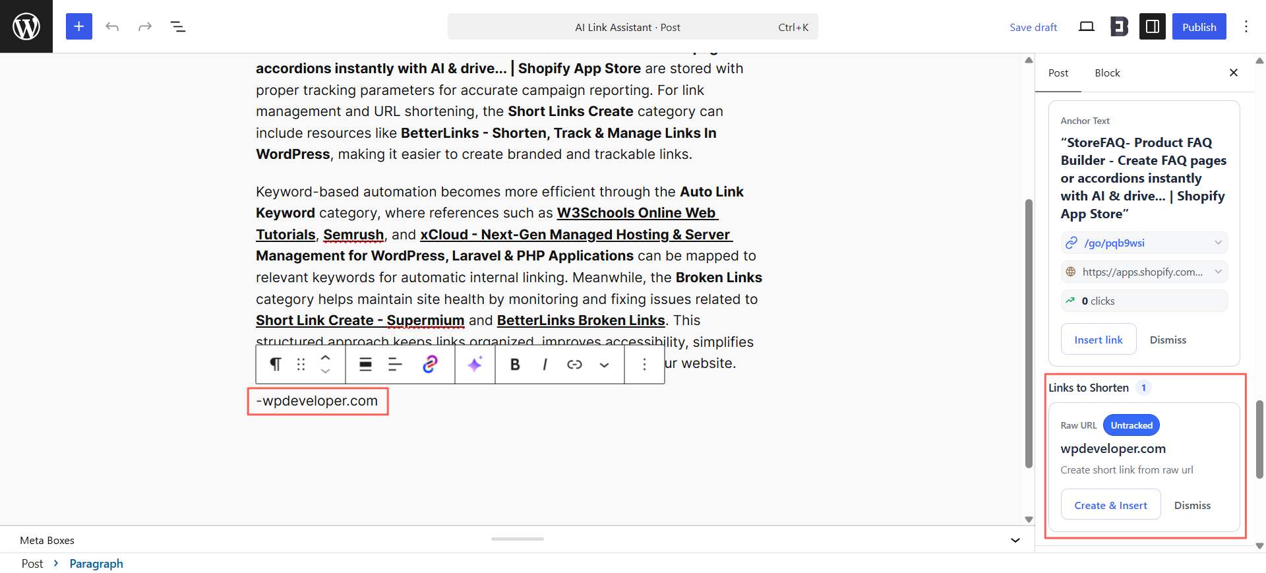
Task: Close the settings sidebar
Action: click(x=1234, y=73)
